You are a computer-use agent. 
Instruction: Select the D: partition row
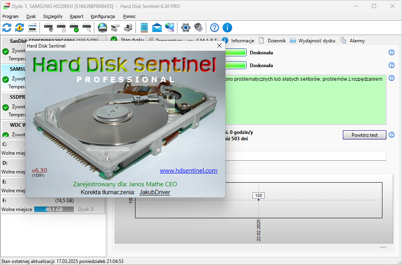coord(13,167)
